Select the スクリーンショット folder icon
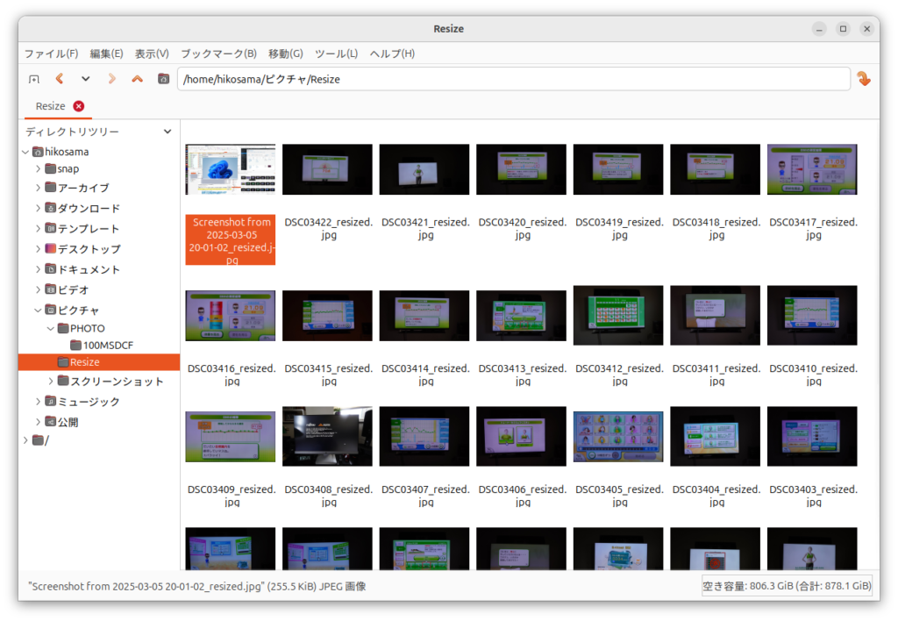This screenshot has height=621, width=898. tap(63, 381)
